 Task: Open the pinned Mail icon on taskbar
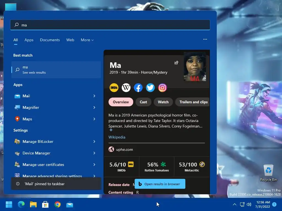[x=70, y=204]
